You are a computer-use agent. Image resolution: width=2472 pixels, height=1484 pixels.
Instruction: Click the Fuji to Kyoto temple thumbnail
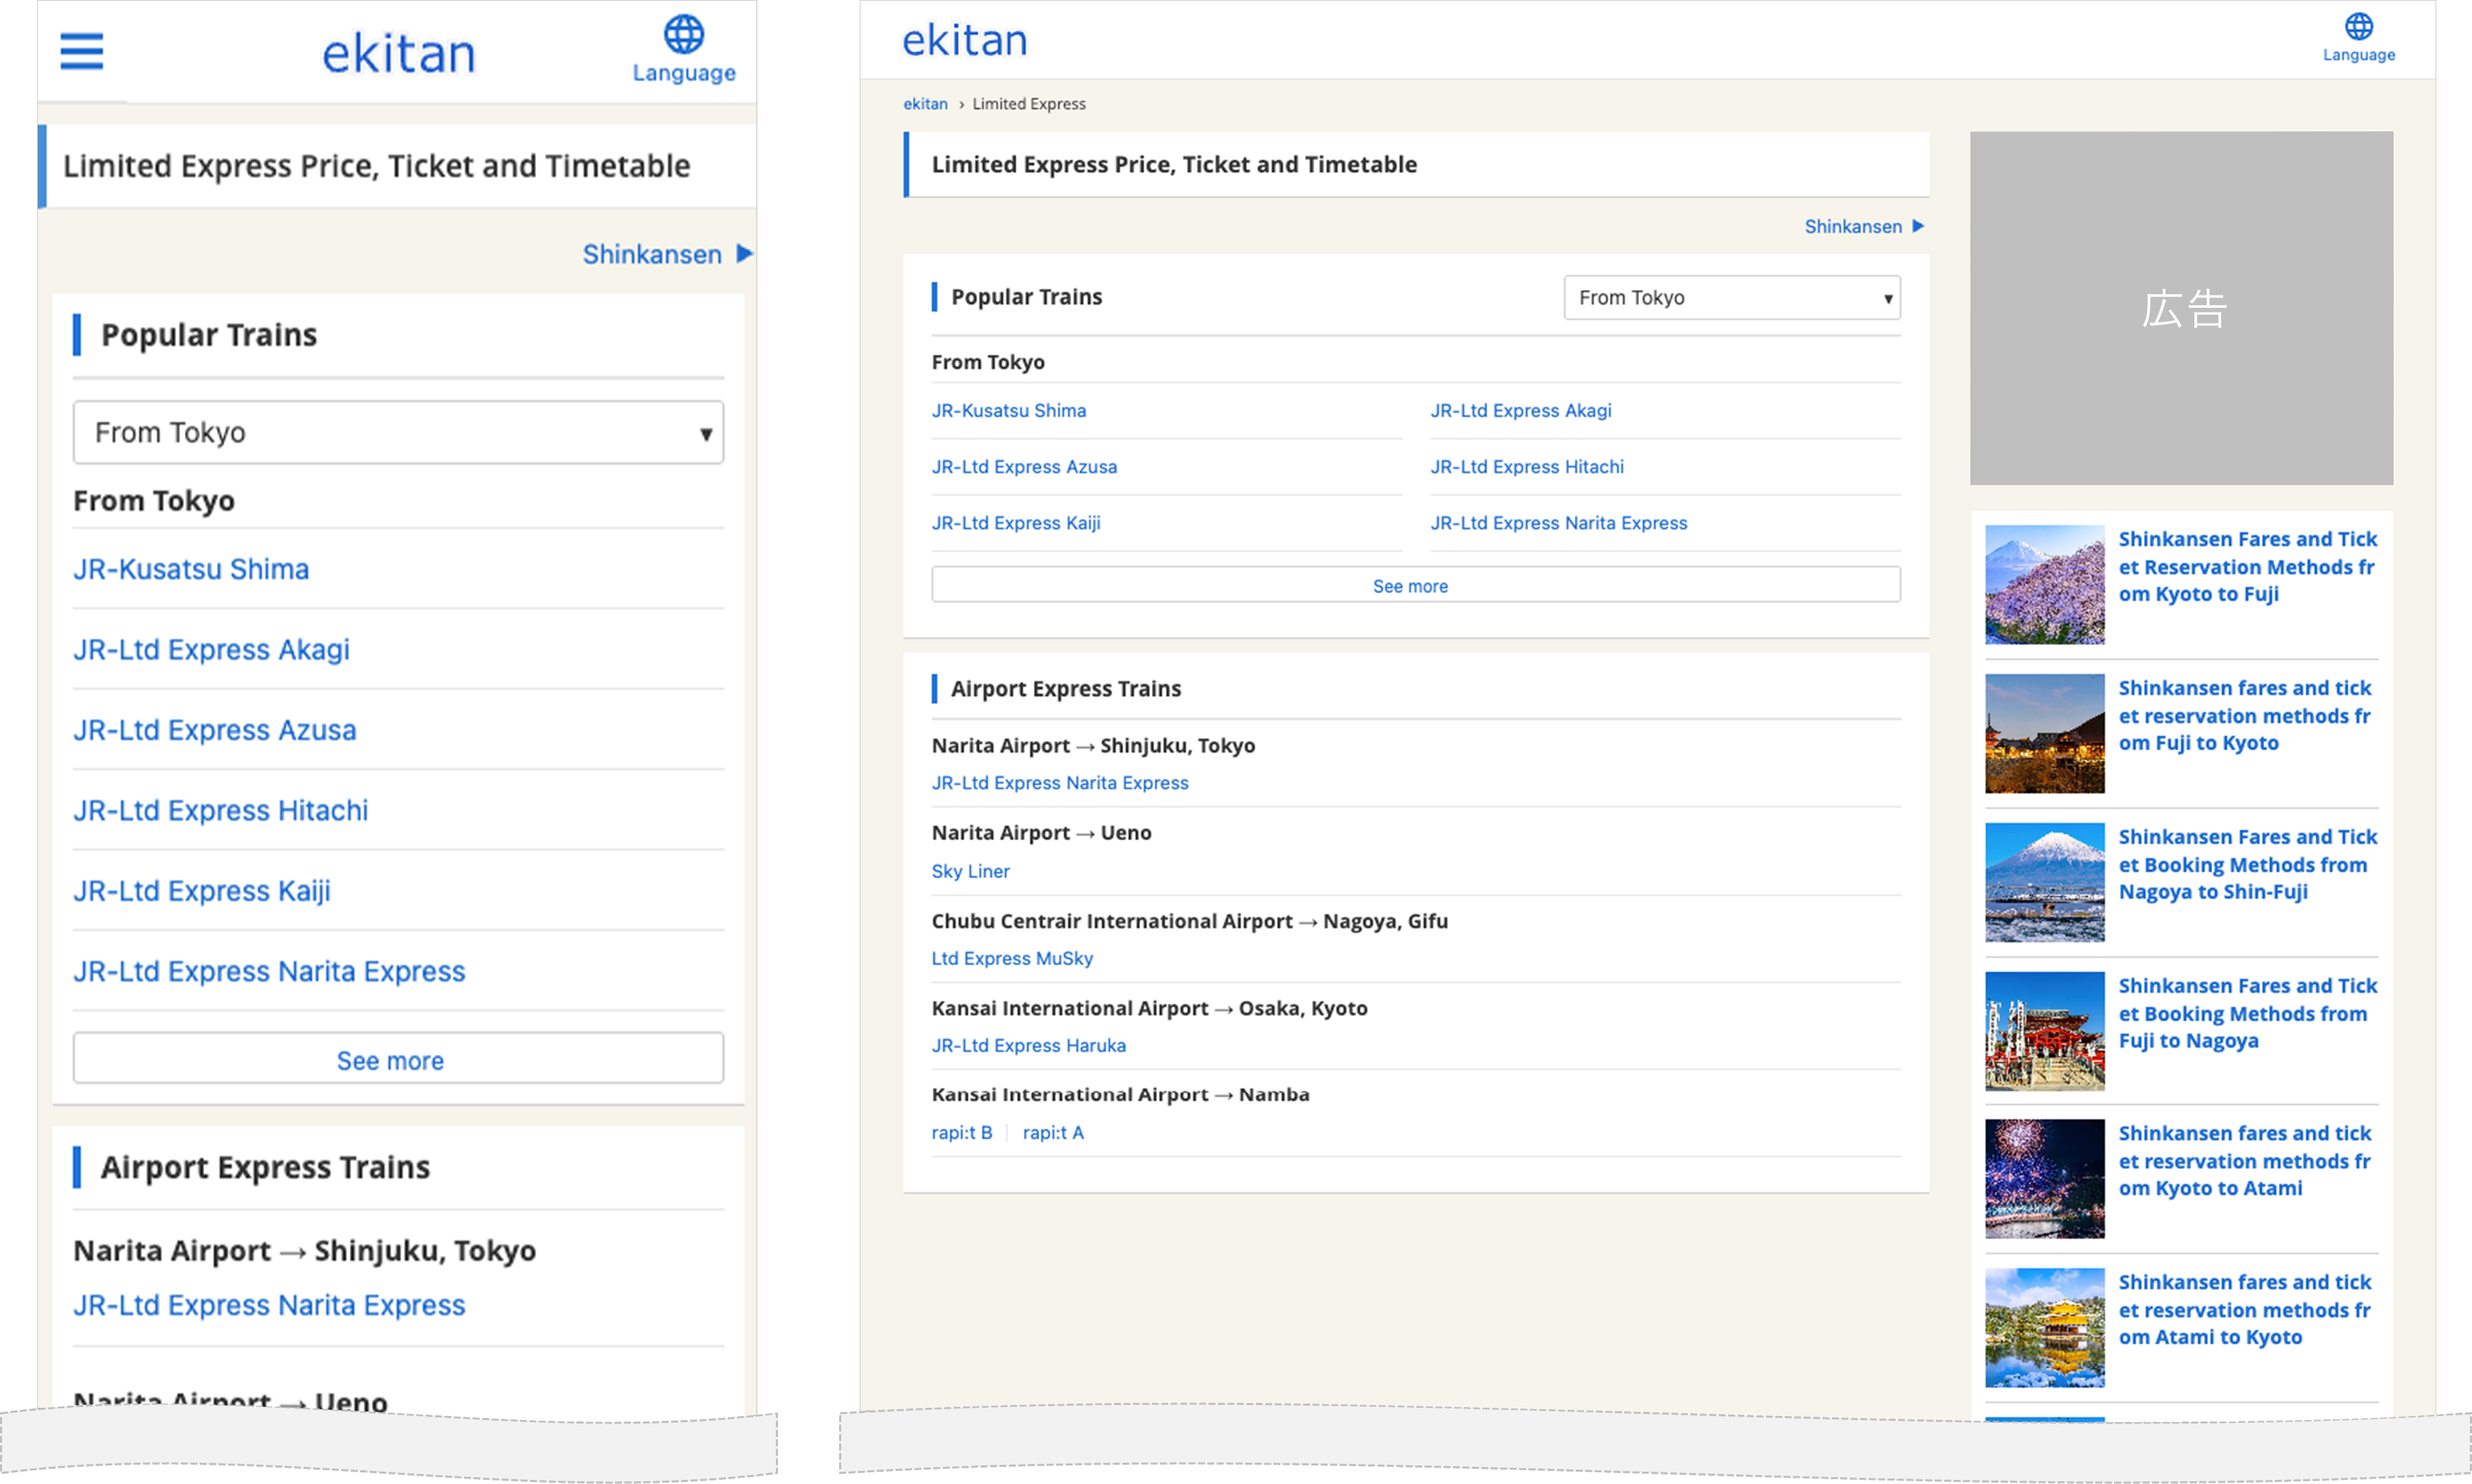click(2044, 733)
